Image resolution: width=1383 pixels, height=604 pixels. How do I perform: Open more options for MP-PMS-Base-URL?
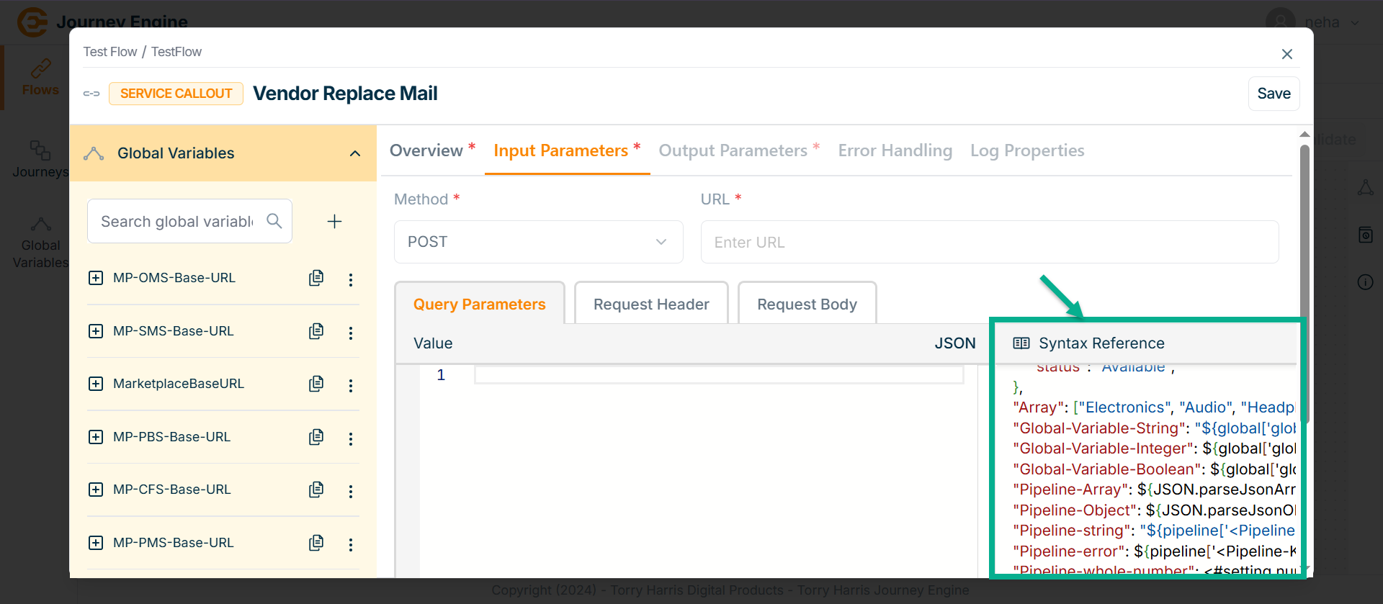351,544
